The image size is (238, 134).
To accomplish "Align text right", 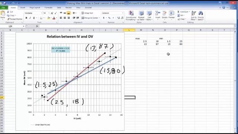I will click(68, 18).
